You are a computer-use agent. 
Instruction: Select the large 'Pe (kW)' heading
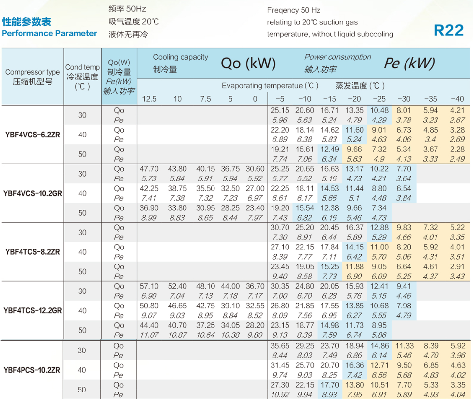point(409,63)
